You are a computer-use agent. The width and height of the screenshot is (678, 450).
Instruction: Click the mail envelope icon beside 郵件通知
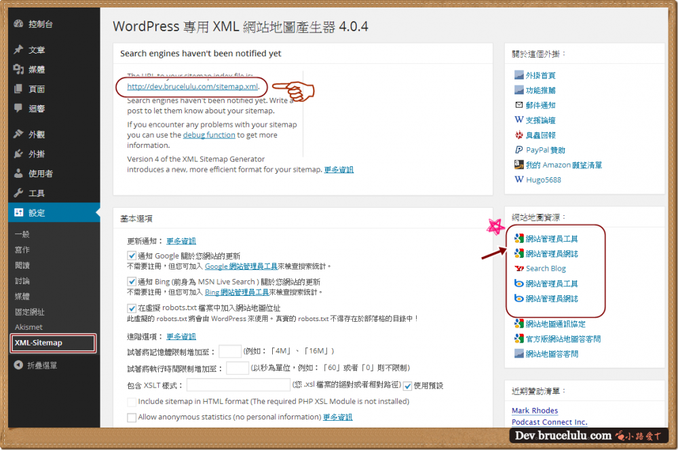(519, 105)
